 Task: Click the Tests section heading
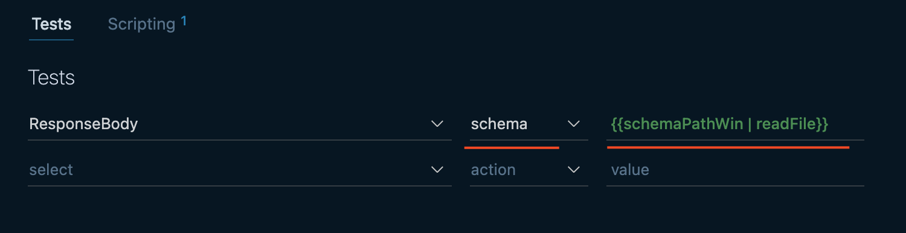tap(51, 78)
